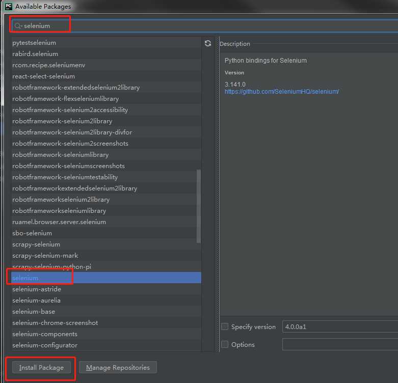Click the PyCharm icon in title bar
This screenshot has width=398, height=383.
[x=9, y=6]
